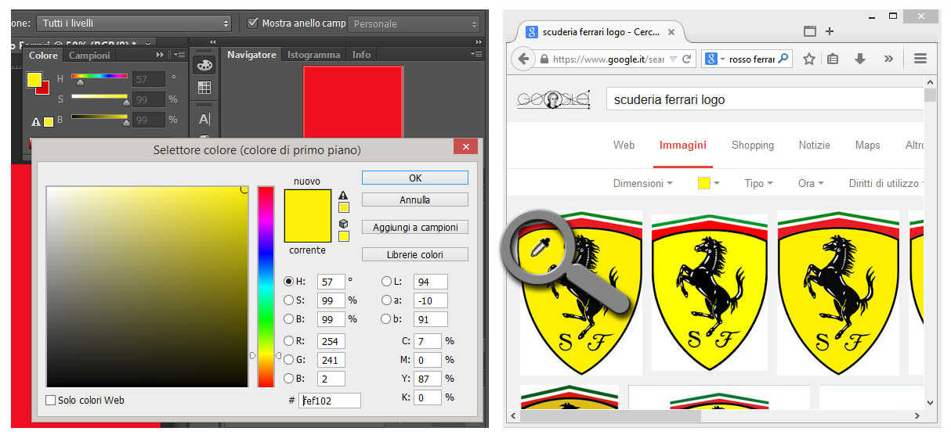Uncheck Mostra anello campionamento checkbox
951x435 pixels.
pyautogui.click(x=252, y=23)
